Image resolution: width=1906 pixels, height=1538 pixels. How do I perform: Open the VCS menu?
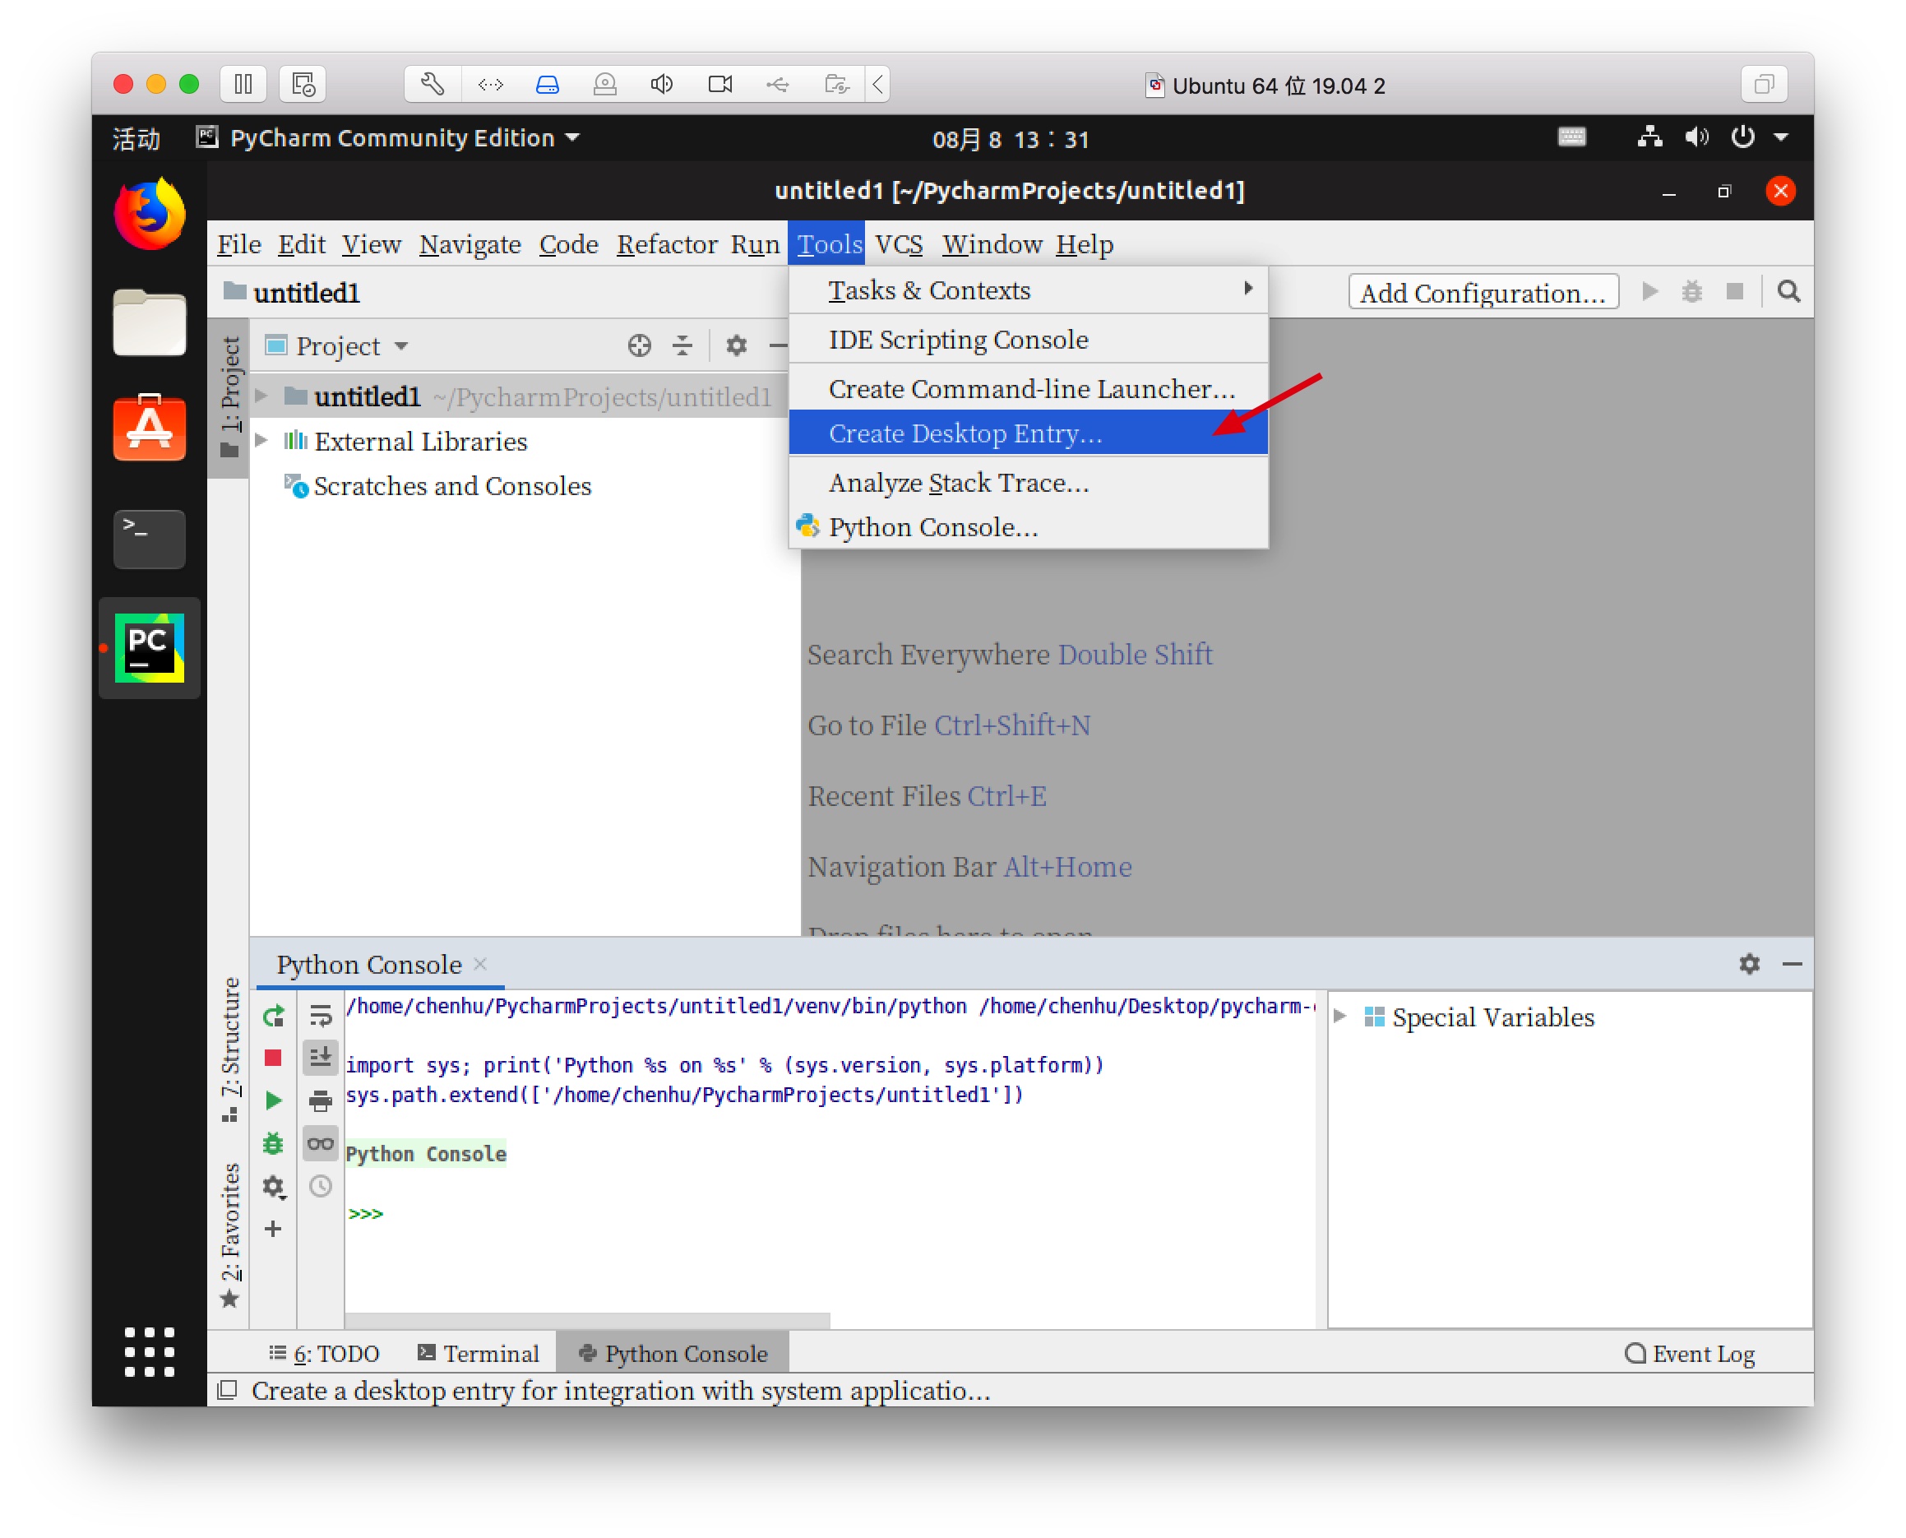[x=899, y=243]
